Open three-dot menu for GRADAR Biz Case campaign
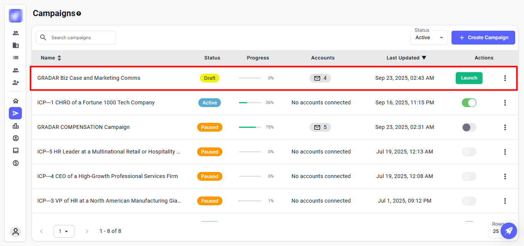Image resolution: width=524 pixels, height=246 pixels. 505,78
